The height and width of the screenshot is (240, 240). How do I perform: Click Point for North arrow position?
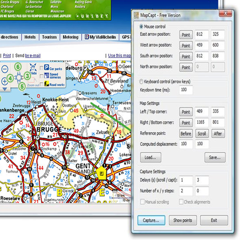pyautogui.click(x=186, y=67)
